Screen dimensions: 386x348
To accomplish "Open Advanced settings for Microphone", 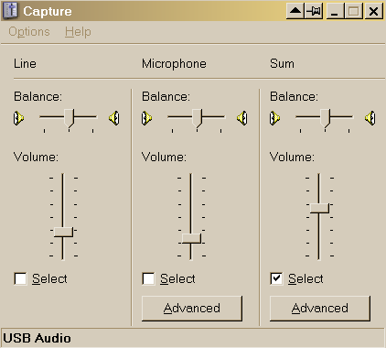I will (192, 309).
